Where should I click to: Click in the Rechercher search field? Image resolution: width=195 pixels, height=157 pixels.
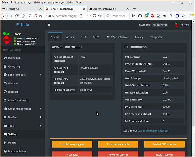(x=117, y=16)
